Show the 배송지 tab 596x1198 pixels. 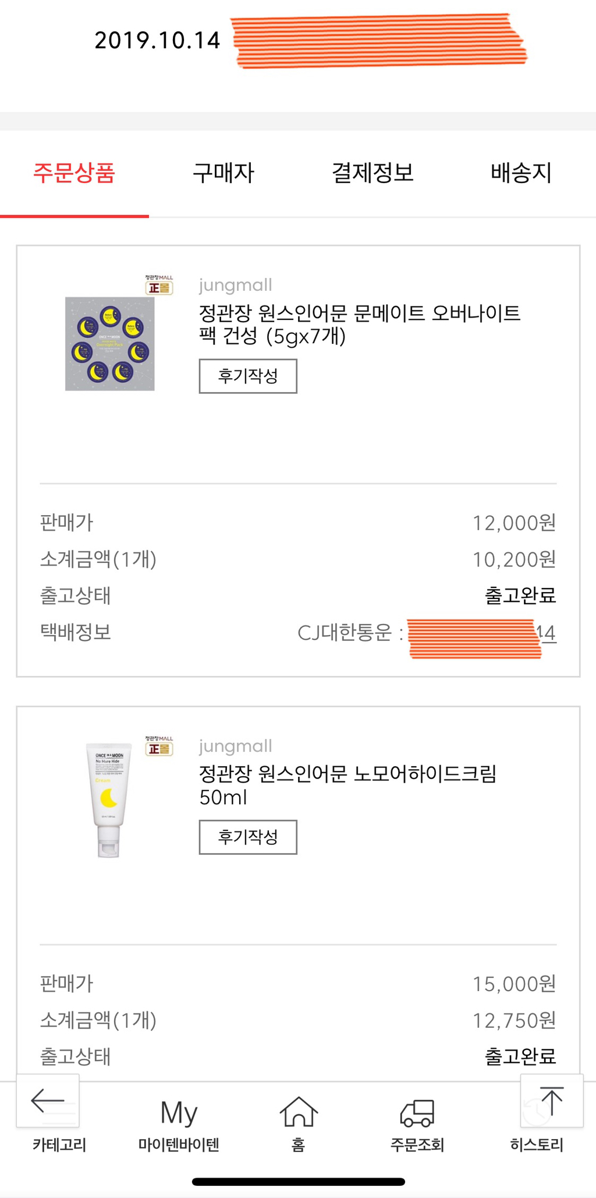coord(521,173)
